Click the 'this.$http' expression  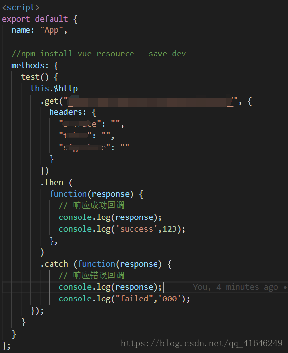pos(54,88)
